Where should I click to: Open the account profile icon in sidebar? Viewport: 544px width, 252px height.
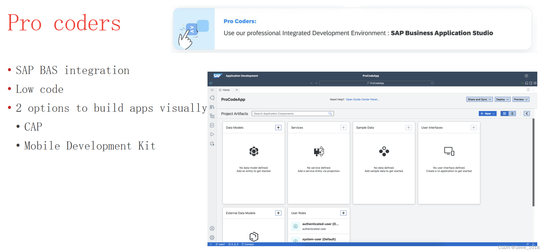pos(212,229)
